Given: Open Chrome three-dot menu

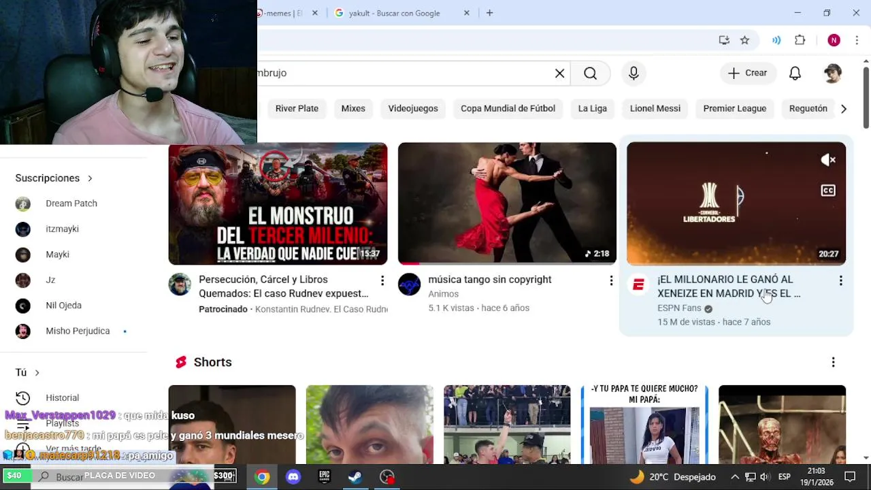Looking at the screenshot, I should point(857,40).
